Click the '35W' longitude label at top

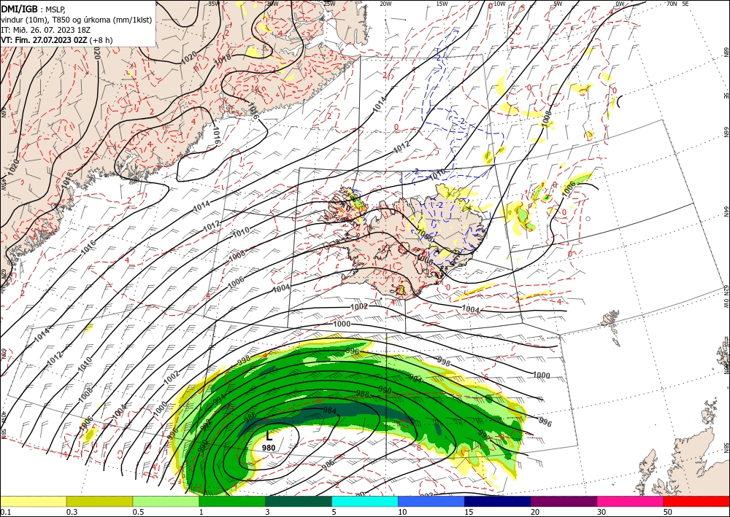213,4
